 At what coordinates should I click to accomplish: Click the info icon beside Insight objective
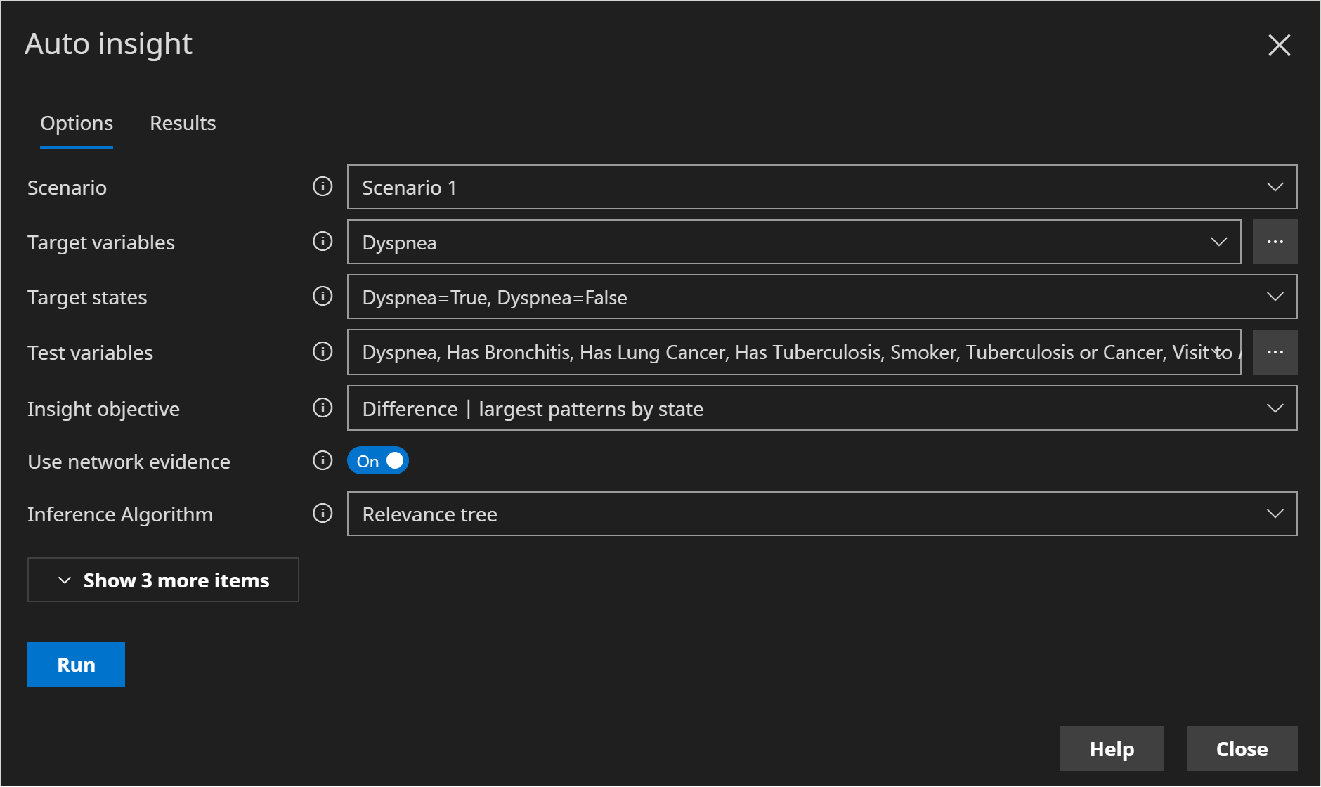pos(323,408)
